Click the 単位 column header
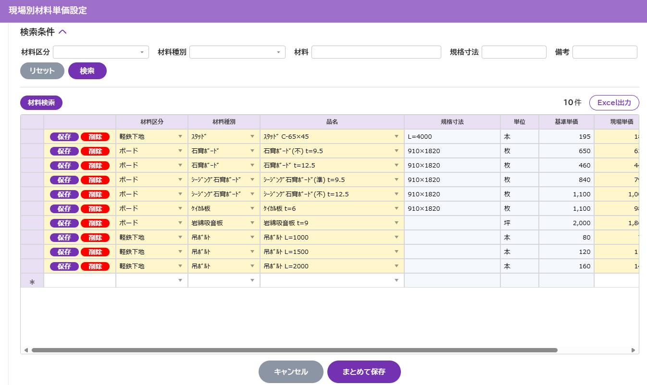 tap(520, 122)
